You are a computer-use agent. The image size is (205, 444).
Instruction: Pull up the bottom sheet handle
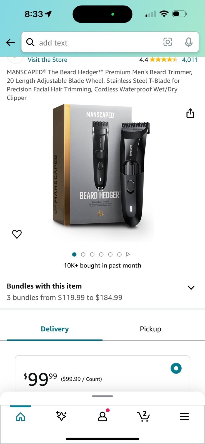coord(102,396)
